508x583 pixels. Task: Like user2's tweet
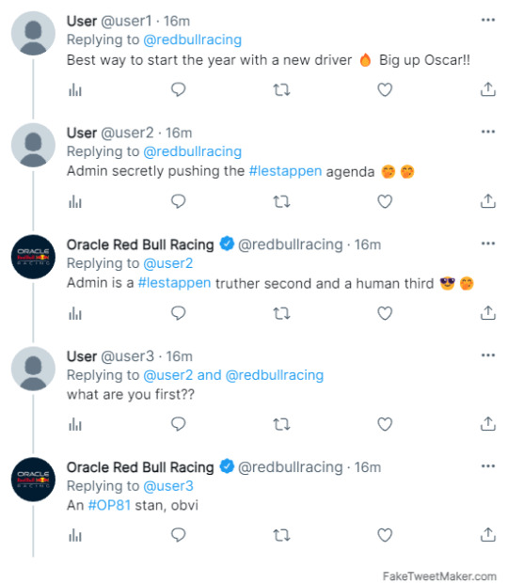pos(385,201)
